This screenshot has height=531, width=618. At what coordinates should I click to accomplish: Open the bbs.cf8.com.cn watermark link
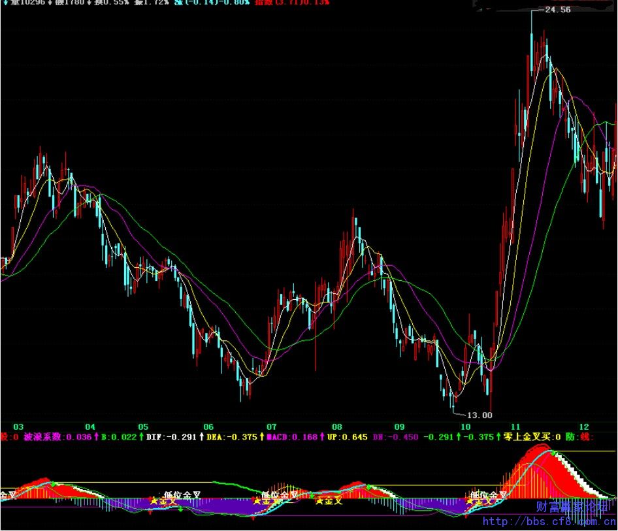click(x=547, y=522)
